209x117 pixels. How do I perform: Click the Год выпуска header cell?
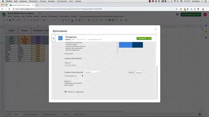[x=38, y=31]
